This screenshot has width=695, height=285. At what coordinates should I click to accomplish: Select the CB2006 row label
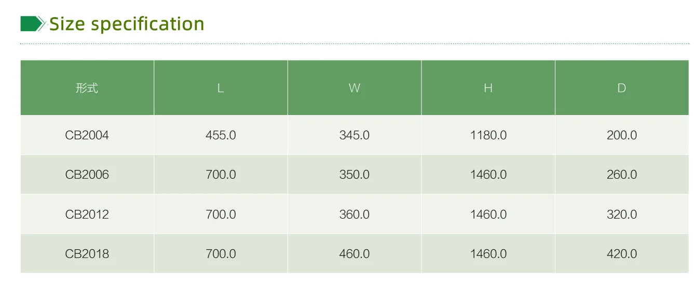coord(87,175)
